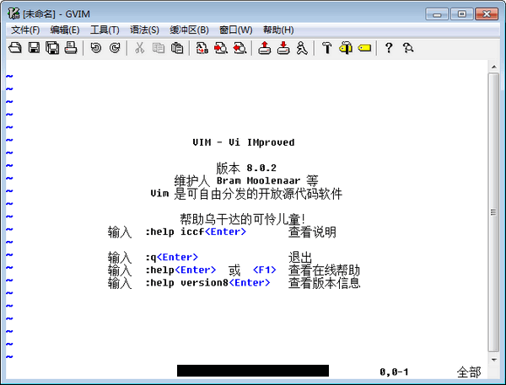Undo last change with toolbar icon
506x385 pixels.
pos(96,48)
